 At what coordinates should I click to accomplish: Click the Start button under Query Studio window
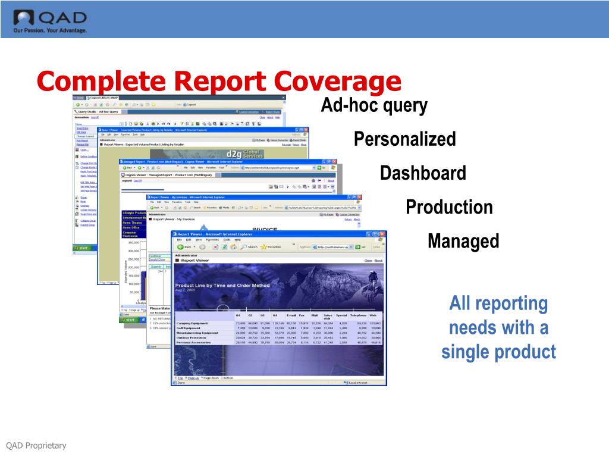pos(81,248)
